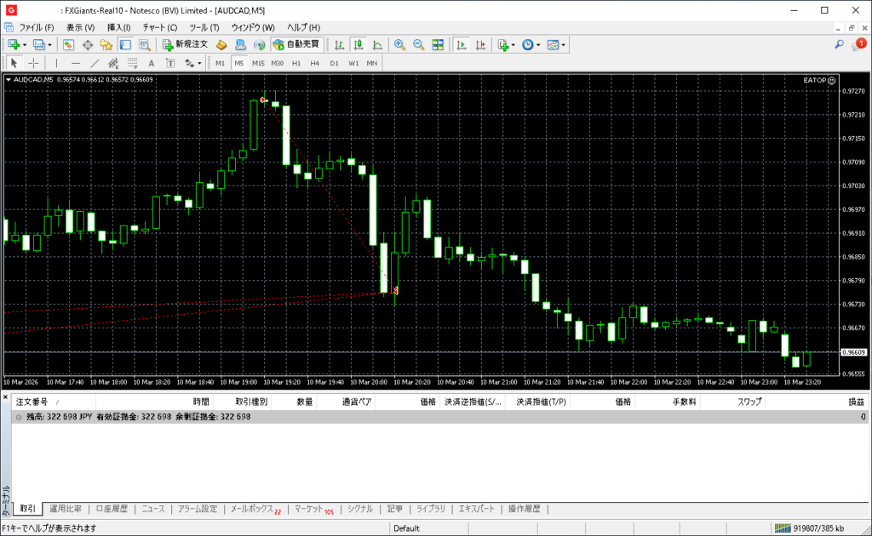Select the Trendline drawing tool
872x536 pixels.
click(95, 63)
